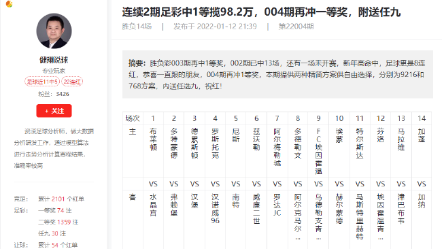Click home team 德累斯顿
The image size is (442, 249).
[x=194, y=144]
